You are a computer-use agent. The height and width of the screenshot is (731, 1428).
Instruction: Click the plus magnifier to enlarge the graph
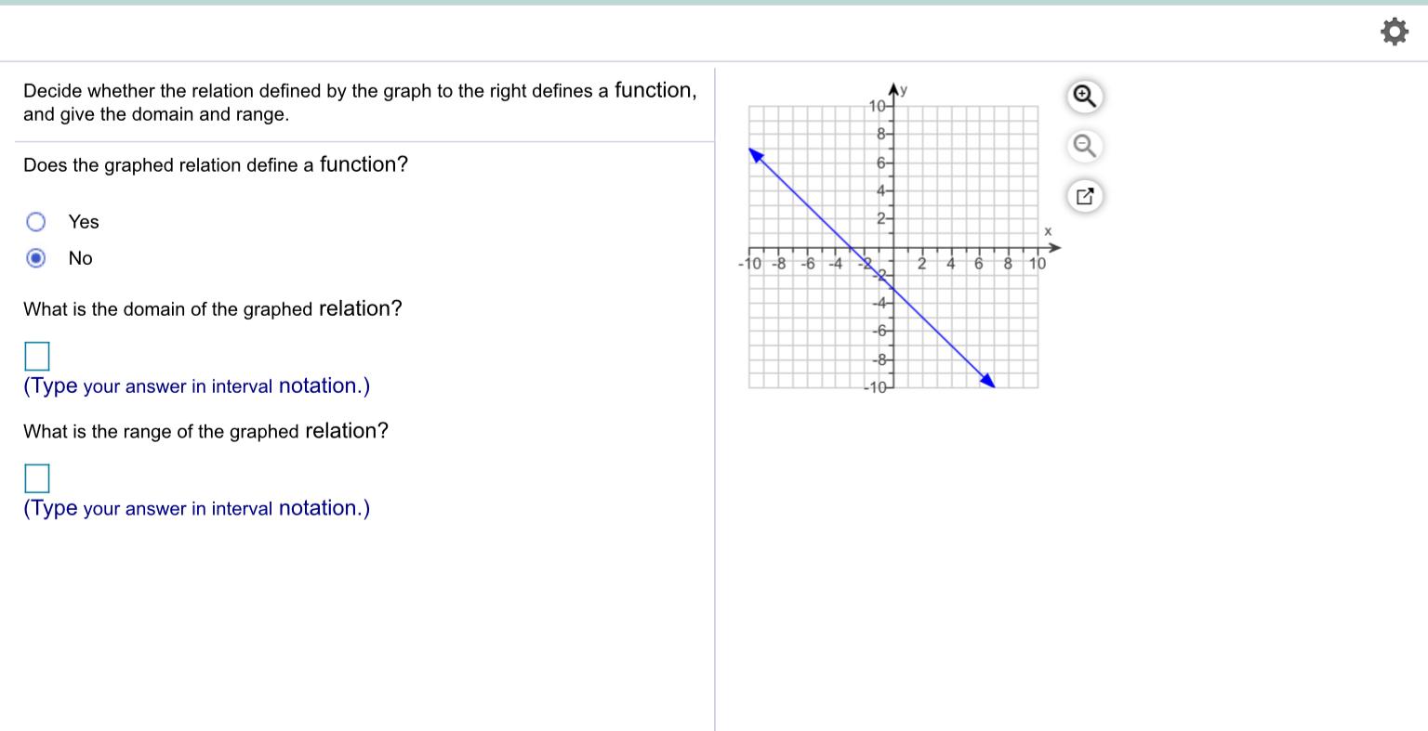(1084, 96)
